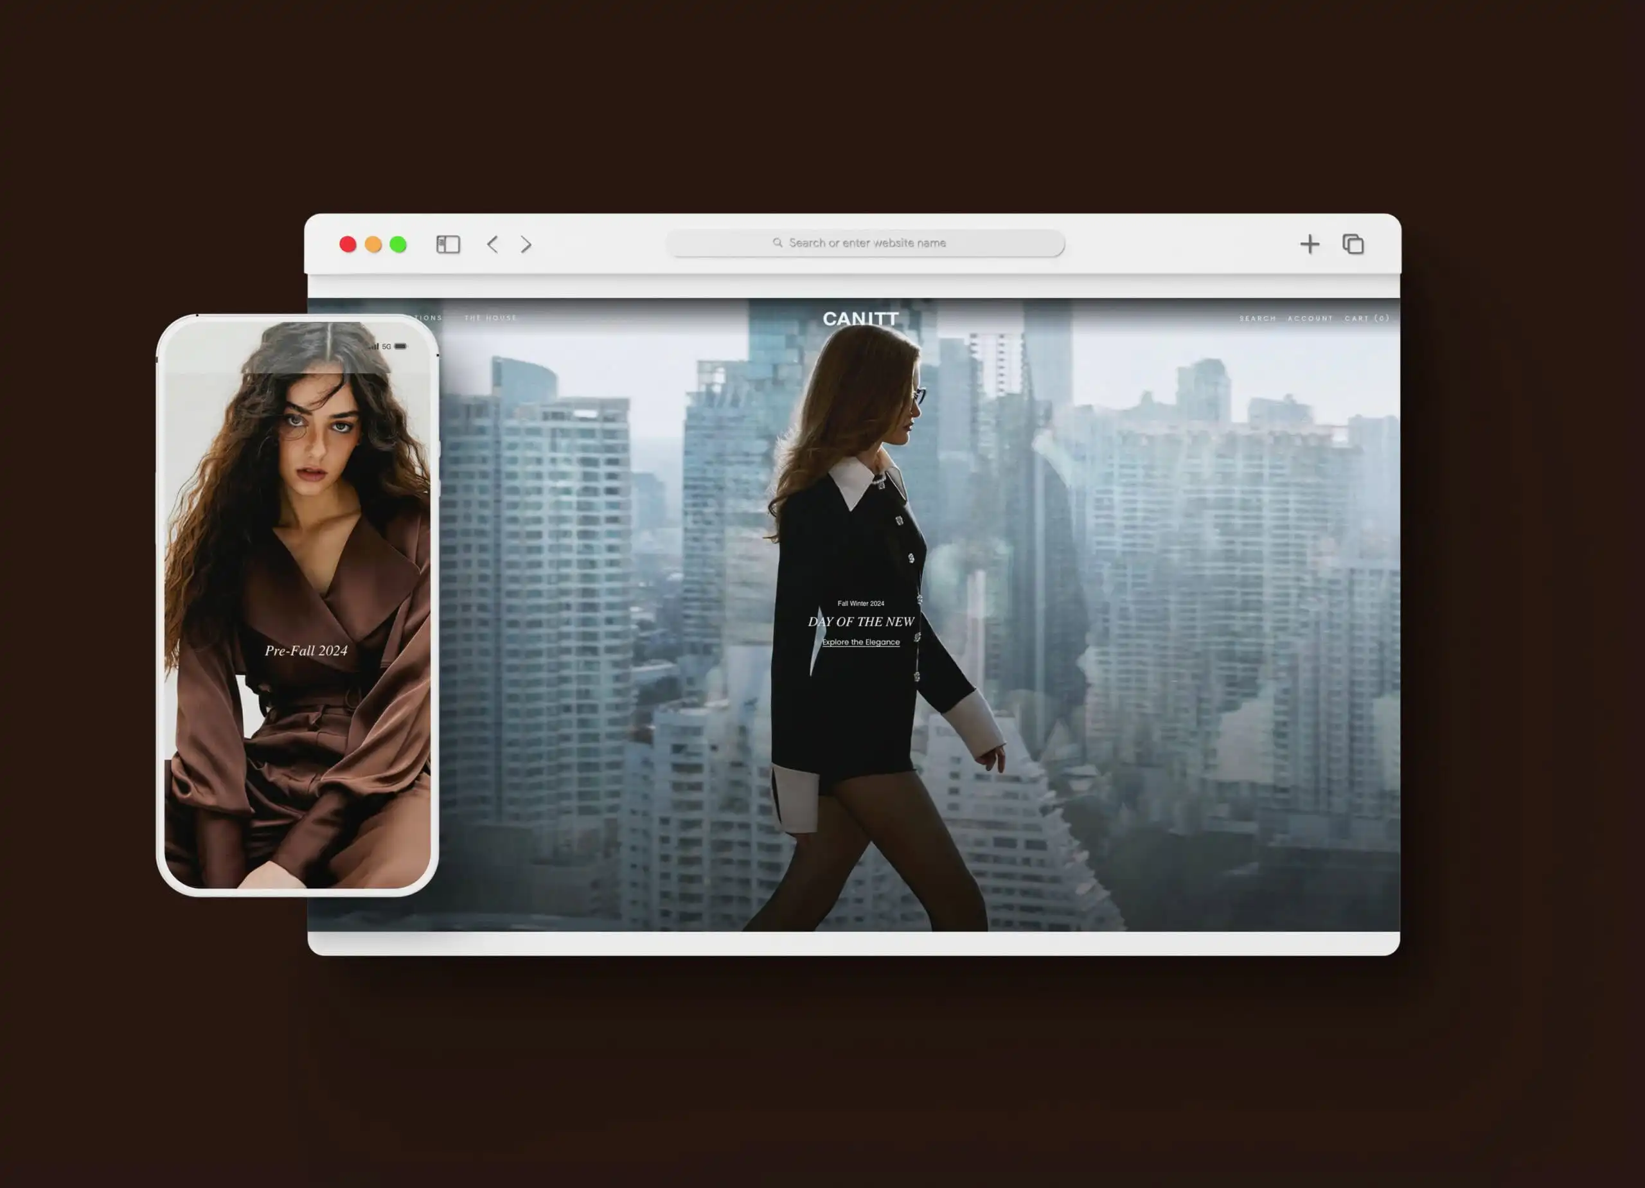Click the red close window button

coord(348,244)
